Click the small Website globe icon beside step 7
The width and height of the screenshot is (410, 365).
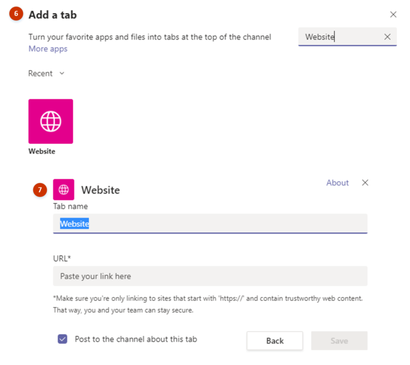(63, 189)
